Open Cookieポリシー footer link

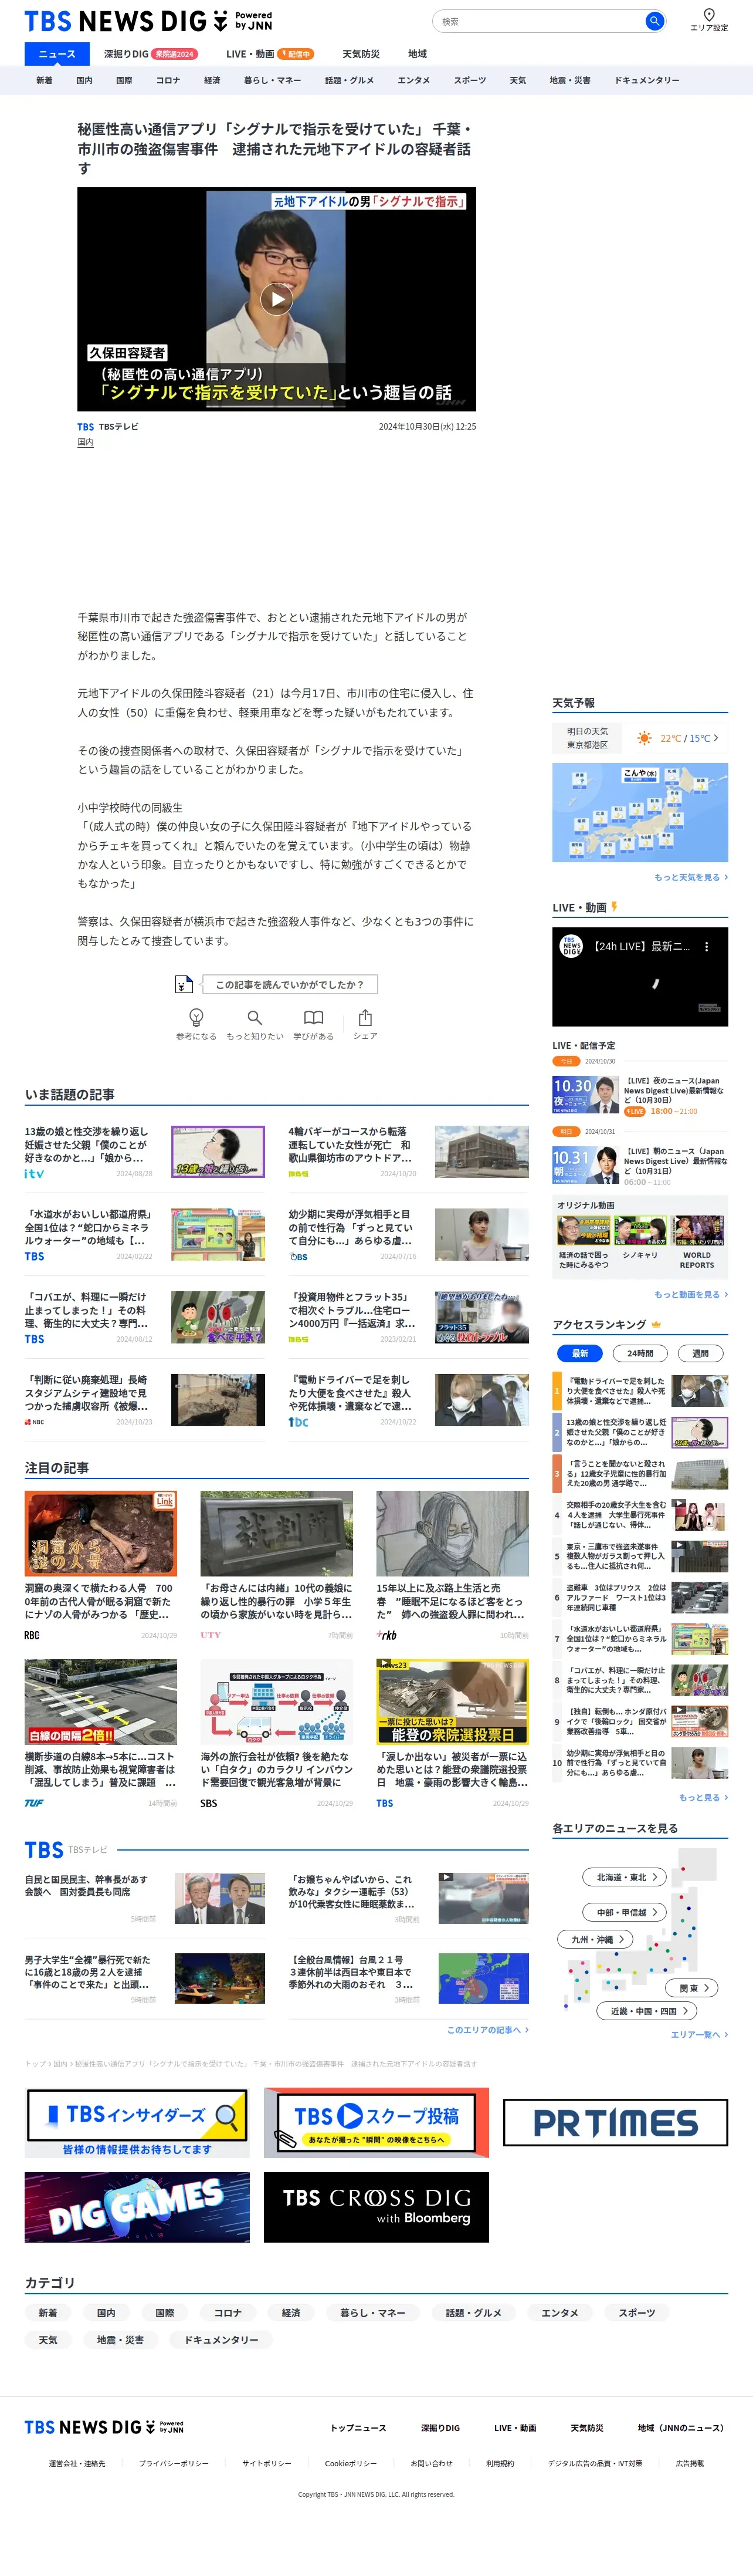[351, 2463]
